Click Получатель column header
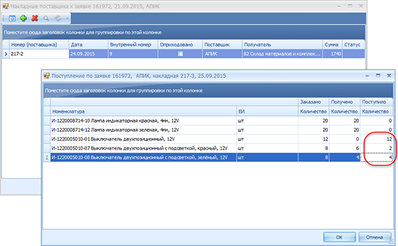398x246 pixels. pyautogui.click(x=283, y=44)
